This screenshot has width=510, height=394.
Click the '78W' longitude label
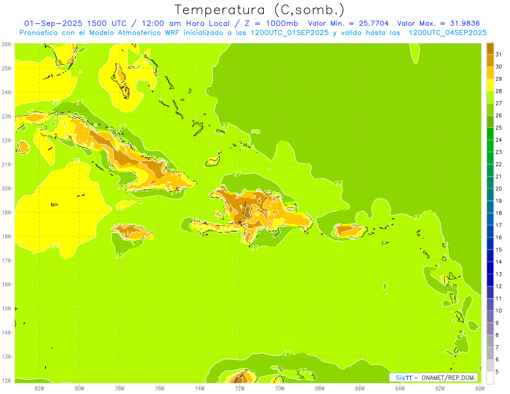tap(119, 388)
